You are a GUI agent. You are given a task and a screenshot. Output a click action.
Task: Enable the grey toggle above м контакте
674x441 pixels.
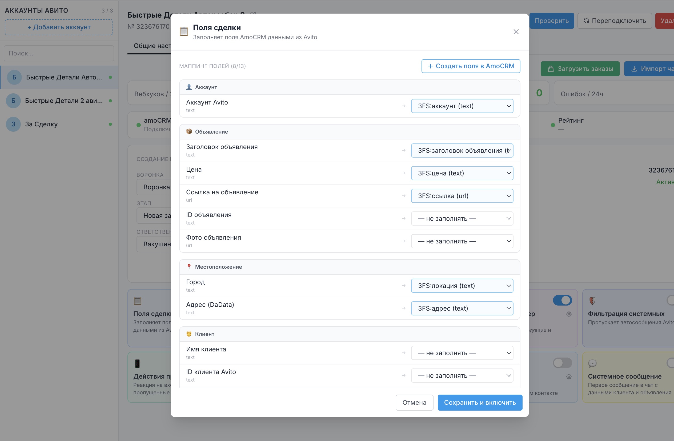(562, 363)
